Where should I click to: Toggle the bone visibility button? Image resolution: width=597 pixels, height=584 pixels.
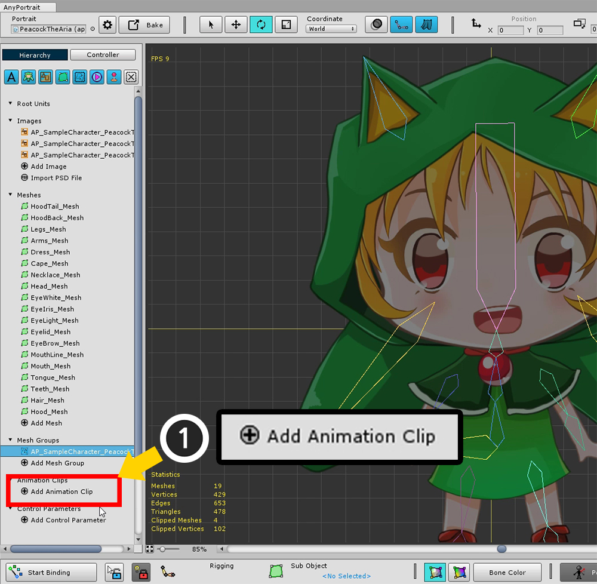click(401, 24)
